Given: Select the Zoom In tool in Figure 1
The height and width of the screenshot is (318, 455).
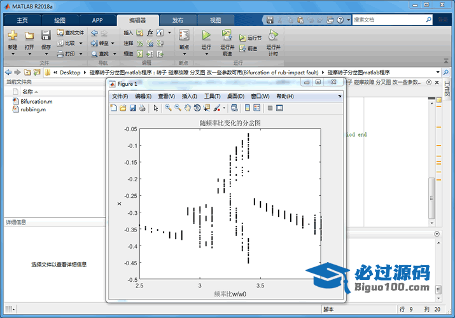Looking at the screenshot, I should pos(168,108).
